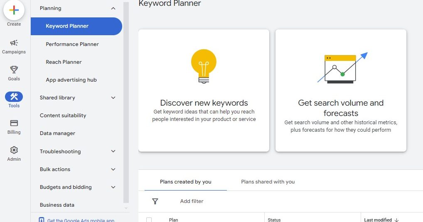Tick the select-all checkbox in plan table header
The image size is (423, 222).
149,220
